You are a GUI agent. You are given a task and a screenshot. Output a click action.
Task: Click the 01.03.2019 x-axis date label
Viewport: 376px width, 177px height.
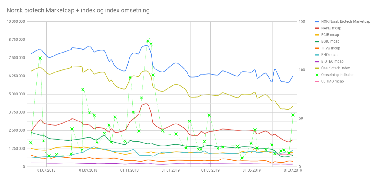[210, 171]
